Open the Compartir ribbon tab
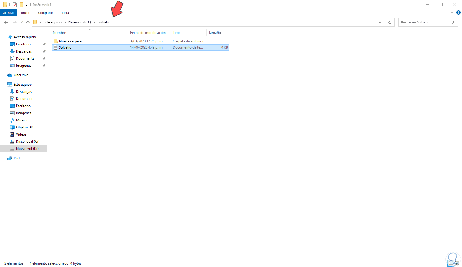The height and width of the screenshot is (267, 462). (45, 12)
